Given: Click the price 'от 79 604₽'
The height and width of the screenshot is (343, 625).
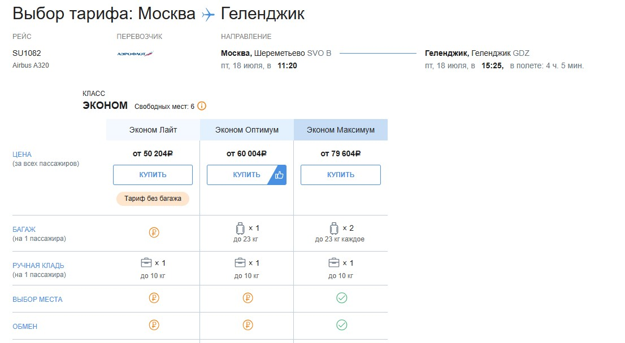Looking at the screenshot, I should [341, 153].
